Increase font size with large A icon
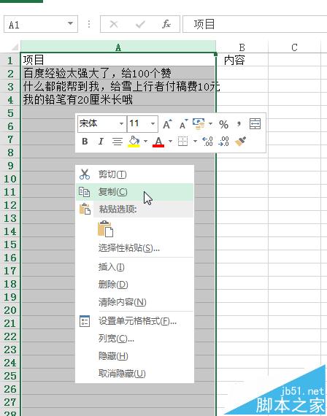Image resolution: width=327 pixels, height=416 pixels. pyautogui.click(x=167, y=124)
